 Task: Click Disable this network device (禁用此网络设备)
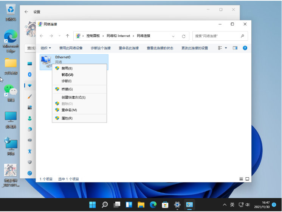point(71,48)
